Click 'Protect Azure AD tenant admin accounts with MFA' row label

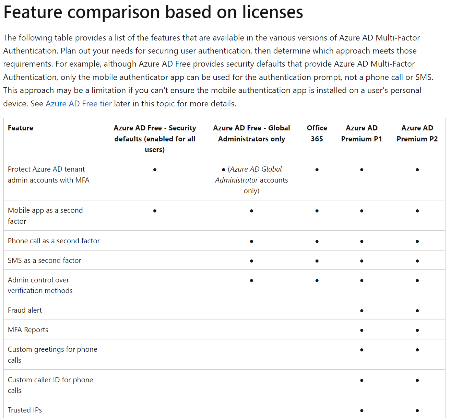pos(49,175)
